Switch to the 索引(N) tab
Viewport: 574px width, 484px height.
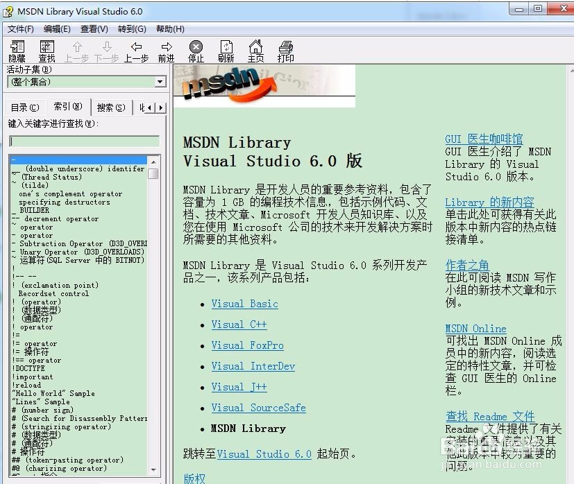coord(68,107)
